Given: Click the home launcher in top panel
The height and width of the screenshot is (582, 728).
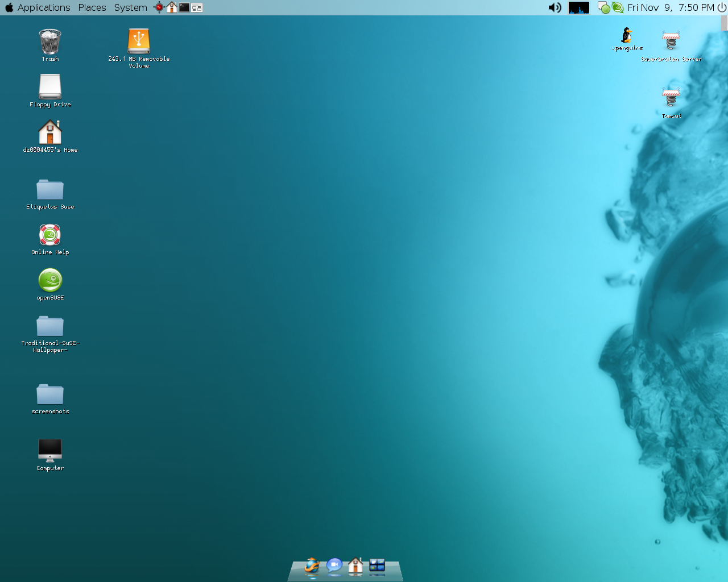Looking at the screenshot, I should pyautogui.click(x=172, y=7).
